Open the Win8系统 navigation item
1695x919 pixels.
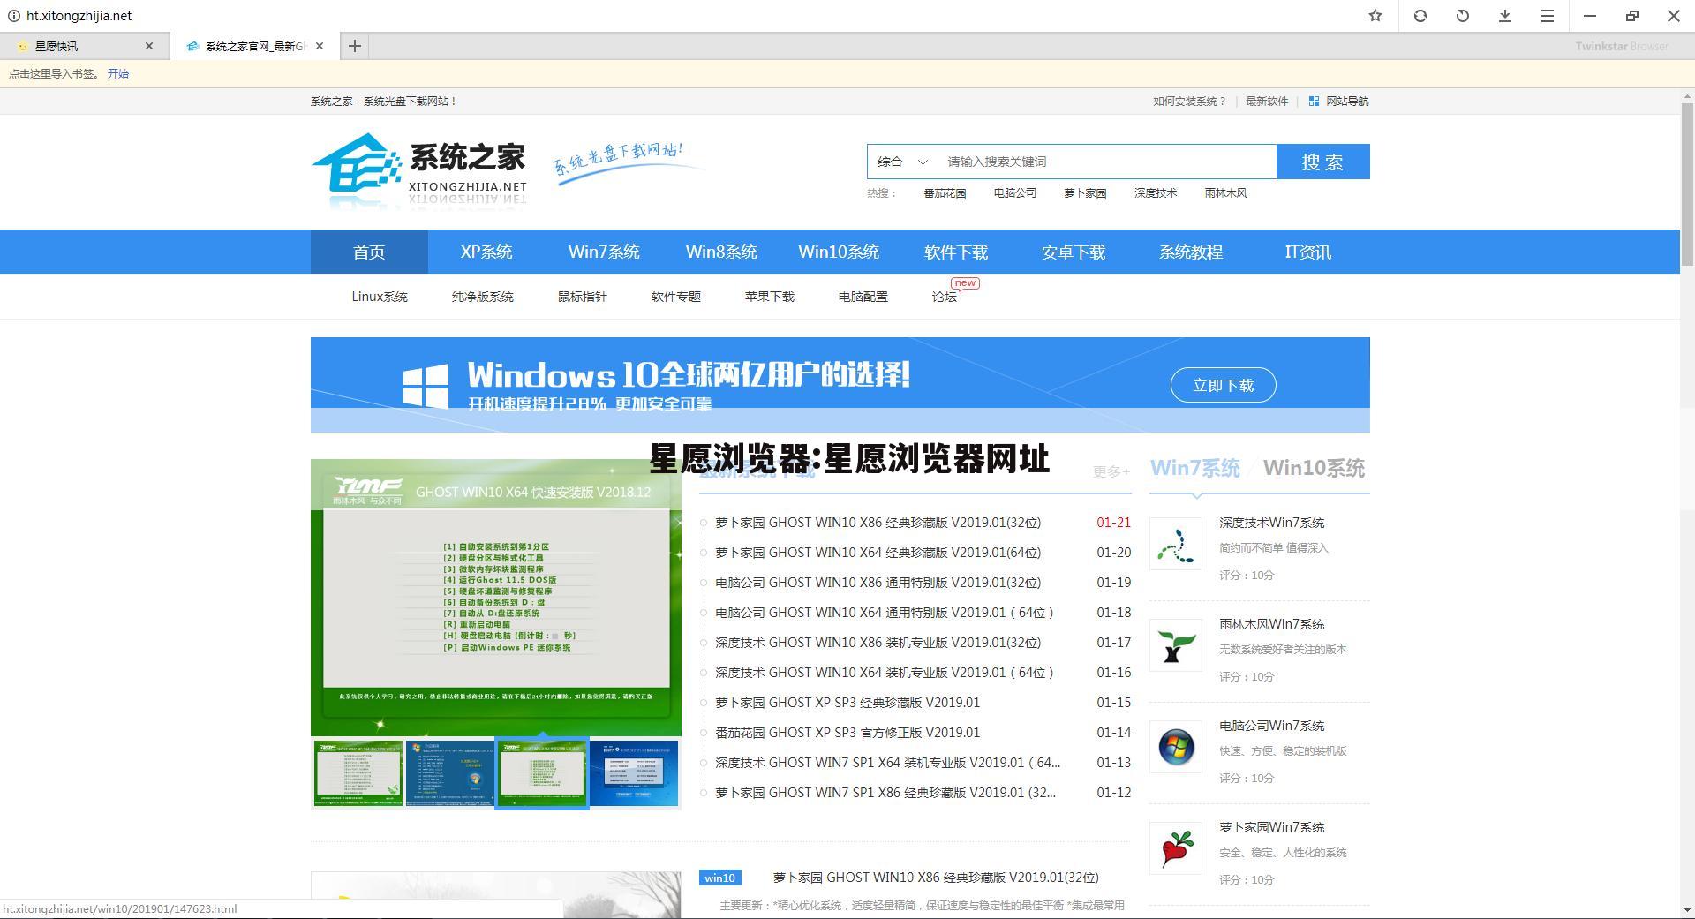coord(721,252)
